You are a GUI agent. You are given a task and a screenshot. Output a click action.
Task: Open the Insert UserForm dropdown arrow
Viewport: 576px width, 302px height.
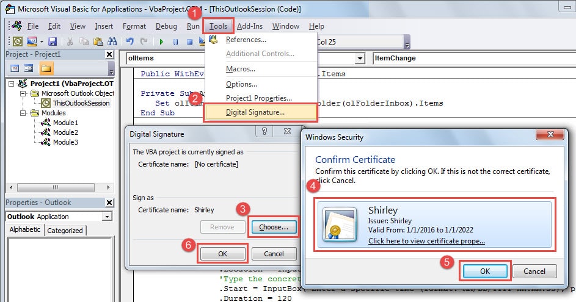tap(42, 42)
